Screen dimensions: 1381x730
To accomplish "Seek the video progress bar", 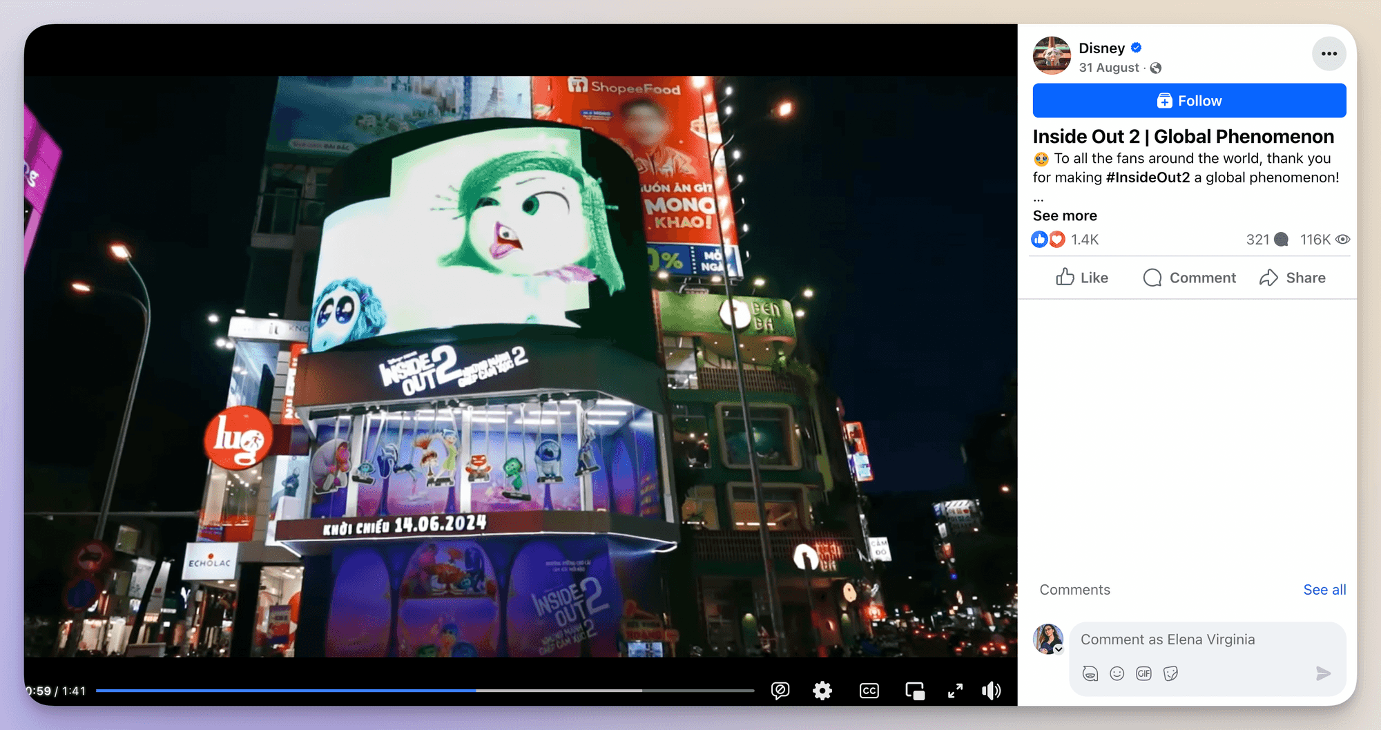I will [425, 691].
